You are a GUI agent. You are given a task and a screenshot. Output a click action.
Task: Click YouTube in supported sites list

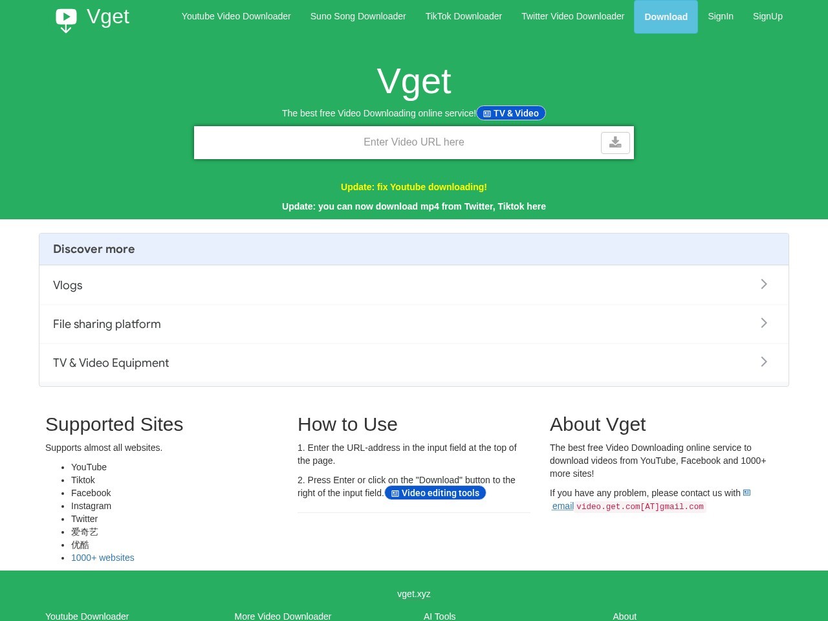tap(89, 467)
